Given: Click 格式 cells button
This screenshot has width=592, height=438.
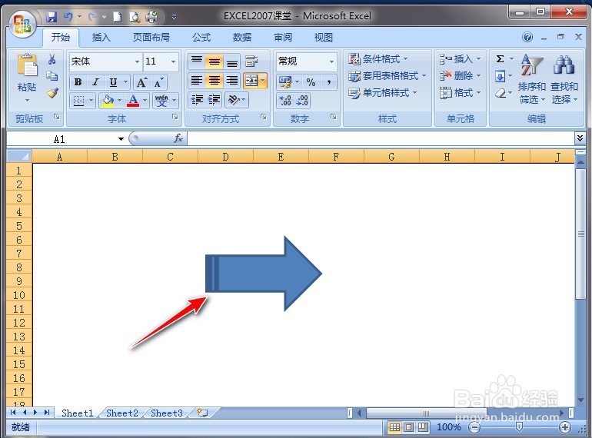Looking at the screenshot, I should click(x=461, y=93).
